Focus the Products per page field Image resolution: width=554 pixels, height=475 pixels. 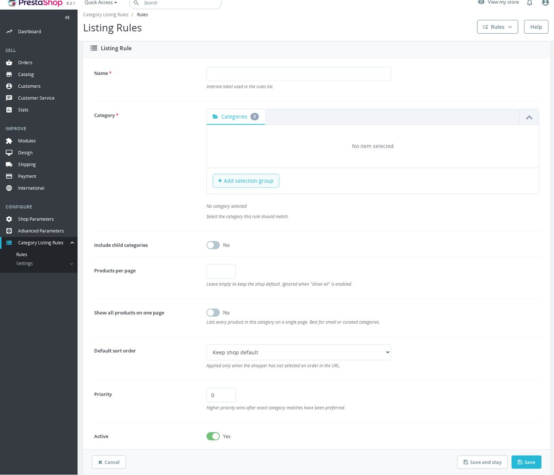(221, 271)
